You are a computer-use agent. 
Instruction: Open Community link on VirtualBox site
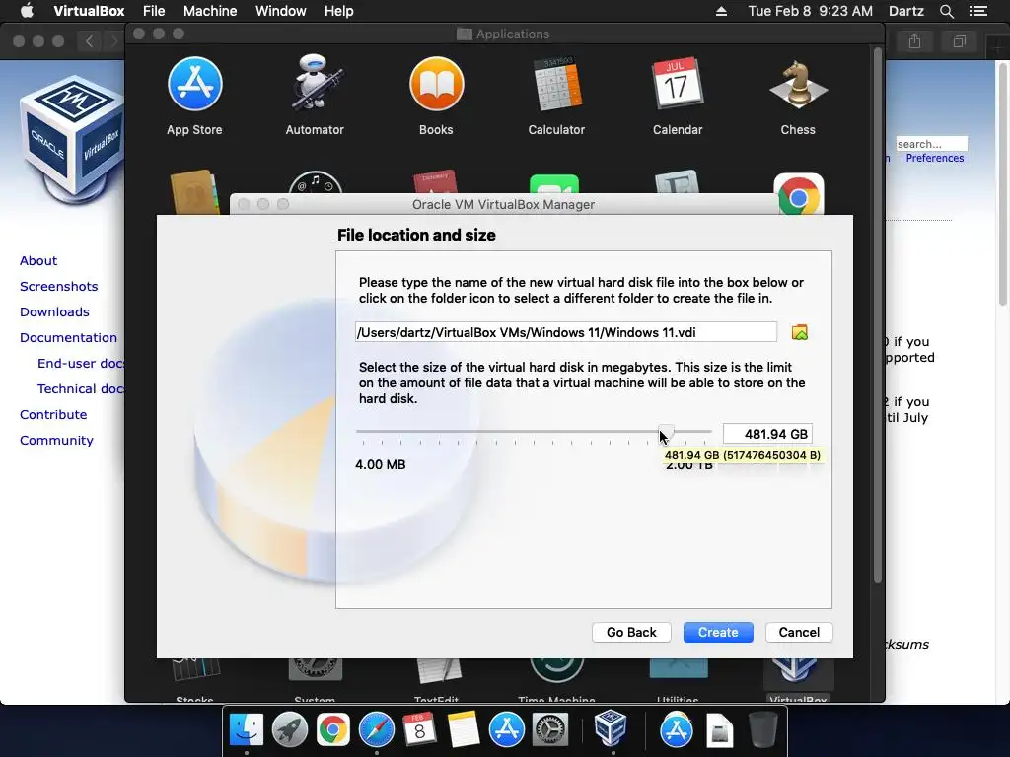coord(56,441)
